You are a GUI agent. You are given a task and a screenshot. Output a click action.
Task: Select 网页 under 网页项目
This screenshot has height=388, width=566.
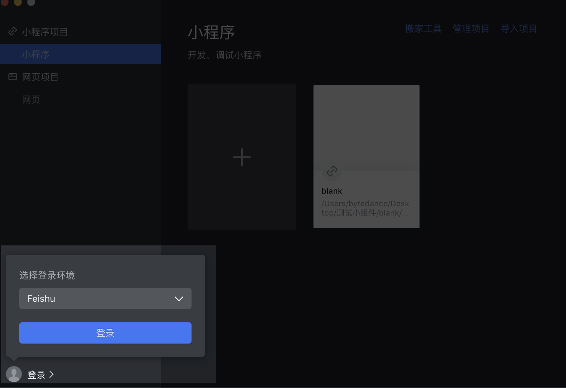pyautogui.click(x=31, y=99)
